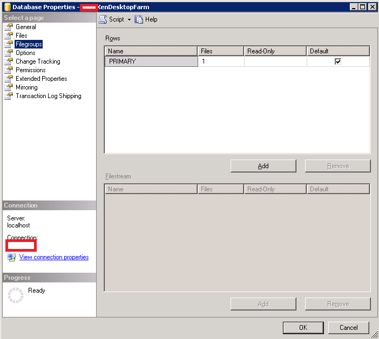Open the Change Tracking page
The width and height of the screenshot is (379, 339).
[x=38, y=61]
